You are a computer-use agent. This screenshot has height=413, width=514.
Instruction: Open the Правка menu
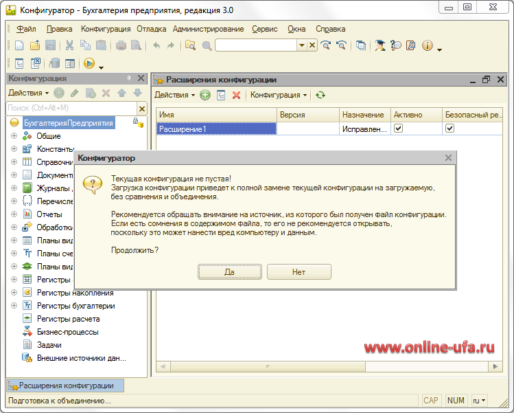[x=59, y=29]
